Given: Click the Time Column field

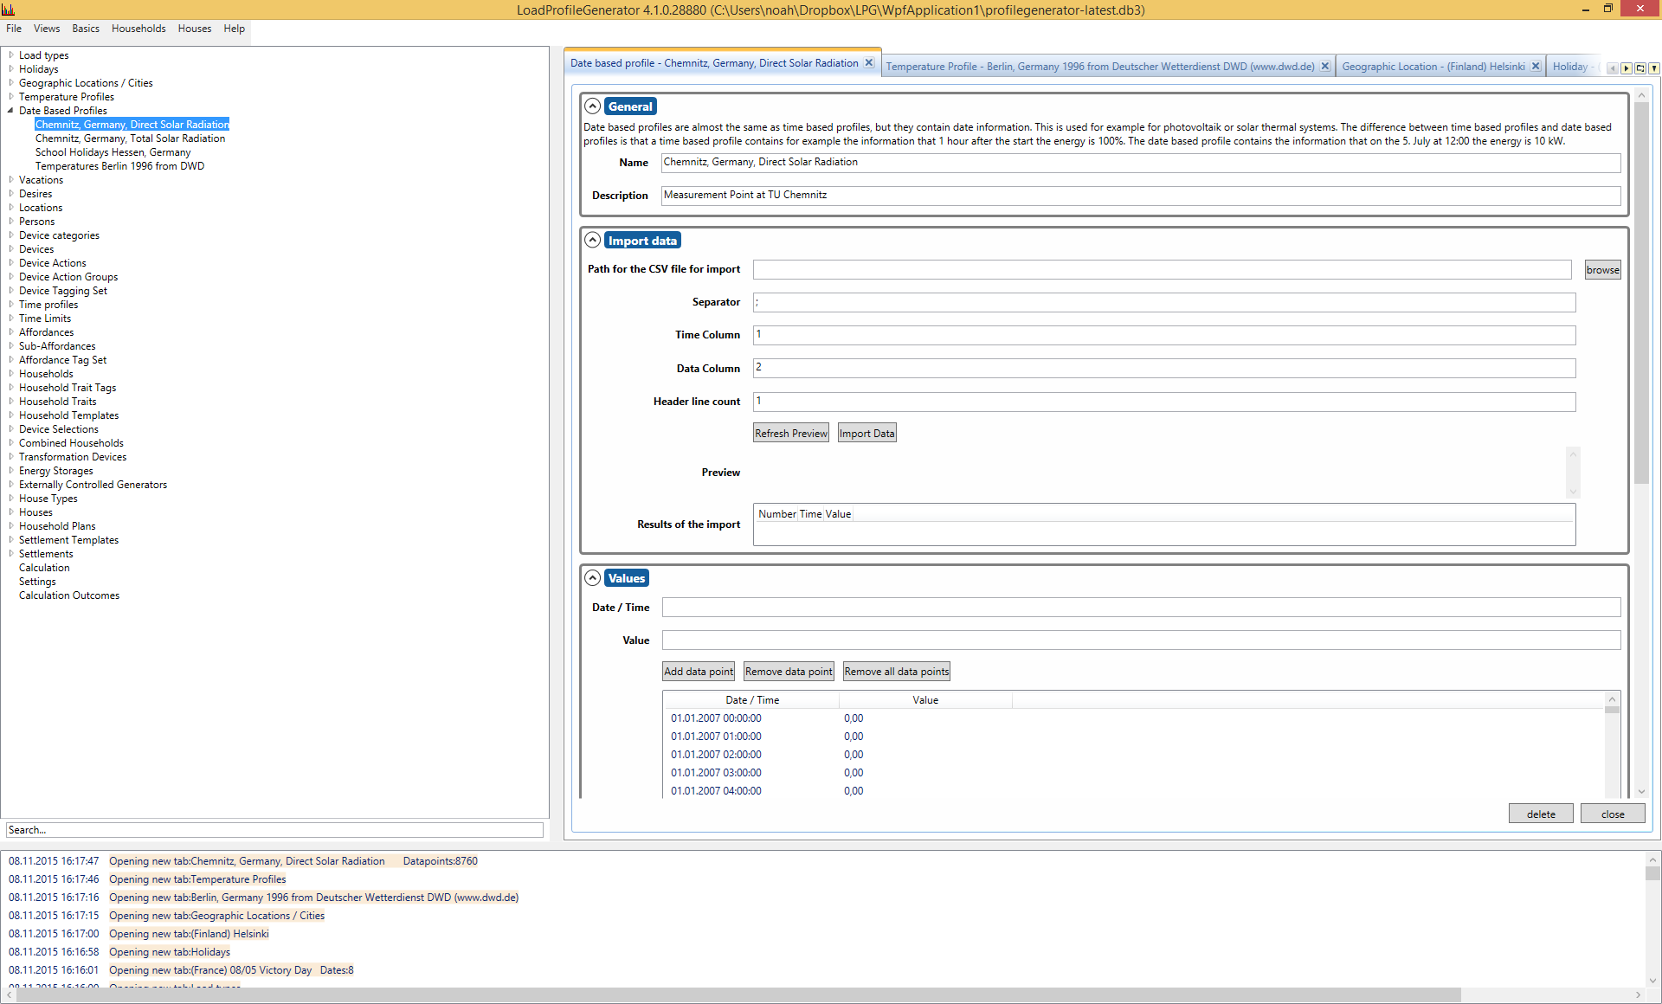Looking at the screenshot, I should (1163, 335).
